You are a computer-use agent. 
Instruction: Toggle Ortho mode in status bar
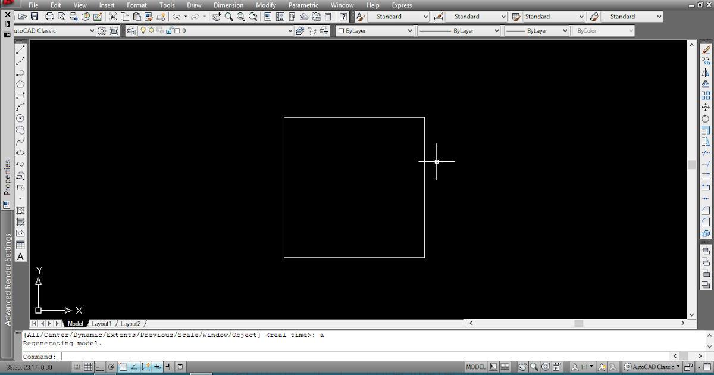(x=99, y=367)
